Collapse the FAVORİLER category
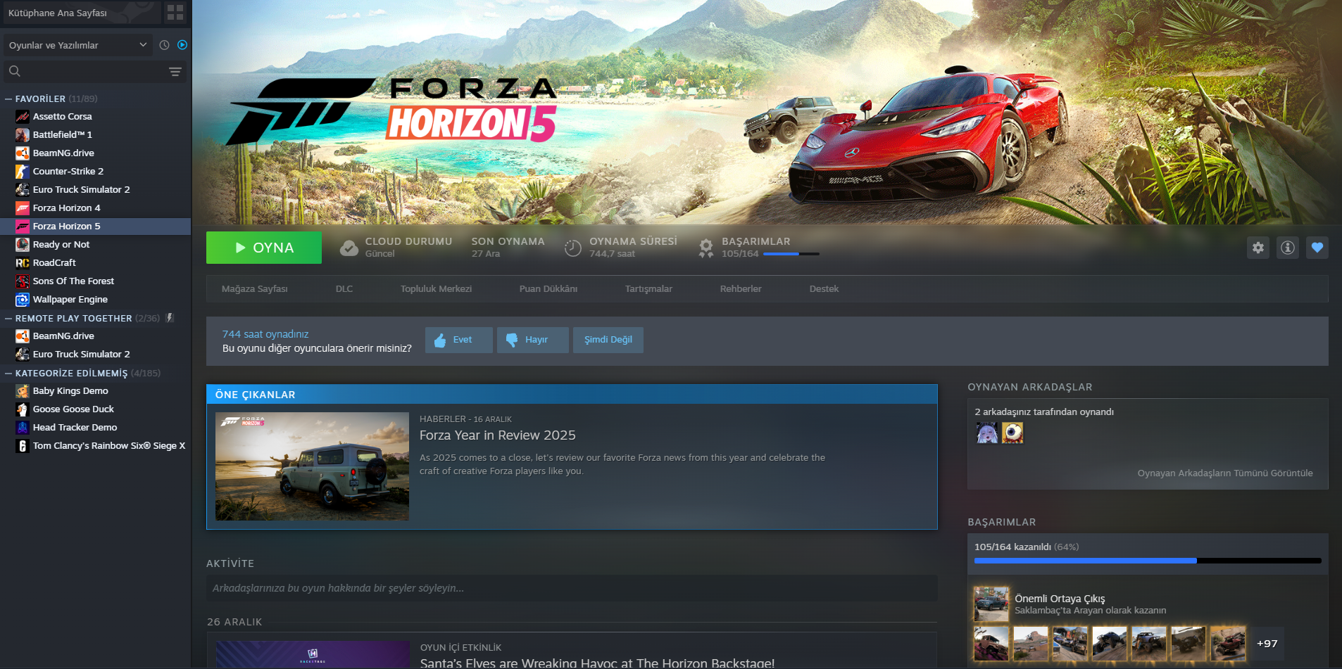The width and height of the screenshot is (1342, 669). coord(8,99)
